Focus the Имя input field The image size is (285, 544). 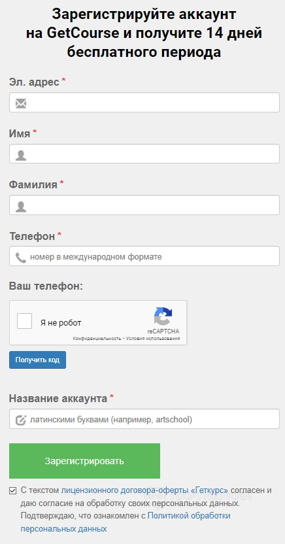pyautogui.click(x=144, y=154)
